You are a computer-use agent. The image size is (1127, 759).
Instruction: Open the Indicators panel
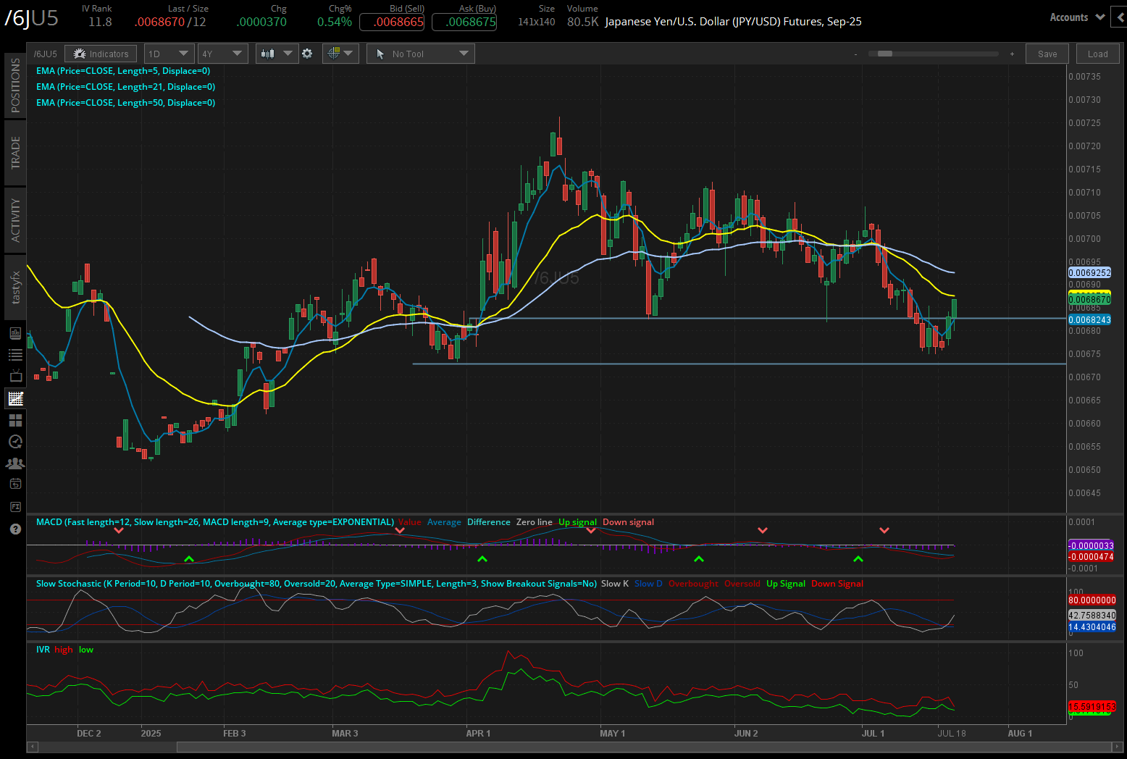coord(101,53)
